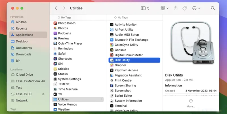Select the Stocks app
227x114 pixels.
click(78, 74)
